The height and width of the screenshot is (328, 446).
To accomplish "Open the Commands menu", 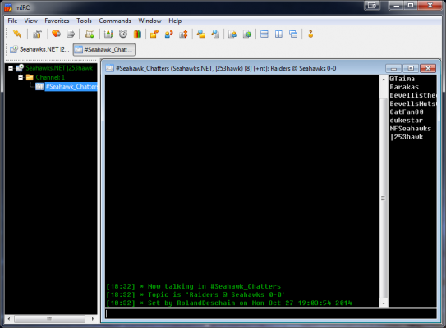I will click(115, 20).
